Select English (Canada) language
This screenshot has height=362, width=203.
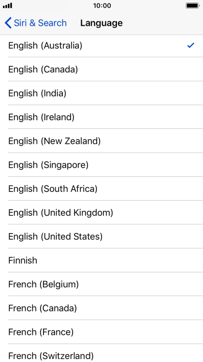[x=101, y=69]
